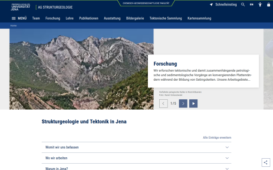The height and width of the screenshot is (170, 273).
Task: Open Publikationen in navigation bar
Action: pyautogui.click(x=89, y=19)
